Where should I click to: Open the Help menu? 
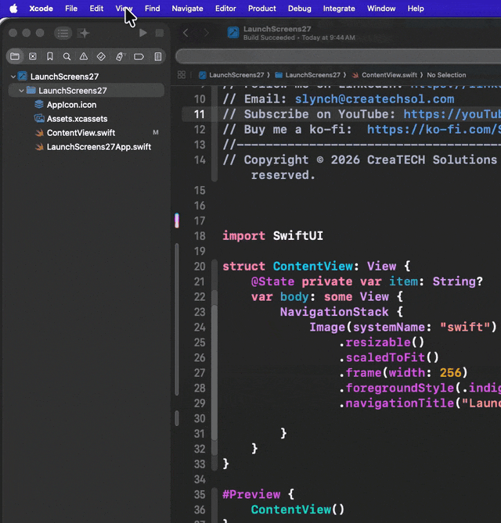(416, 9)
